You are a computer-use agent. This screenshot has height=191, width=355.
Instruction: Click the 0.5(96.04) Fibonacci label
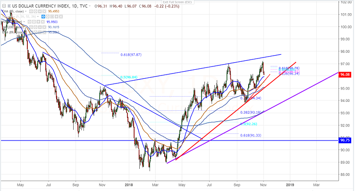point(129,77)
